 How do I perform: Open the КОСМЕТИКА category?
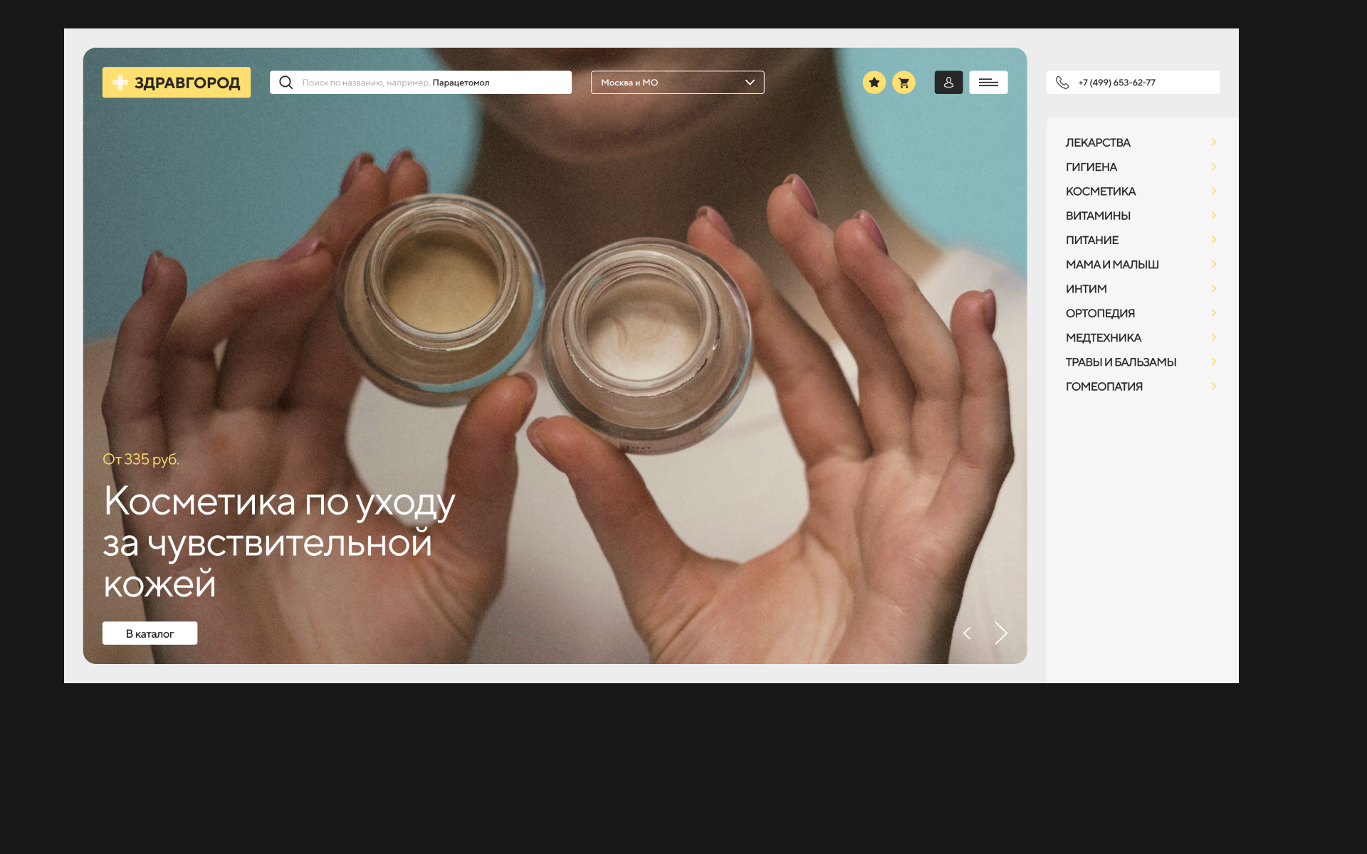1100,191
